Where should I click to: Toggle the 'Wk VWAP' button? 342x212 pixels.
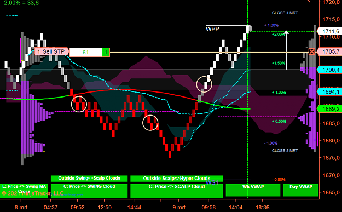(x=253, y=190)
